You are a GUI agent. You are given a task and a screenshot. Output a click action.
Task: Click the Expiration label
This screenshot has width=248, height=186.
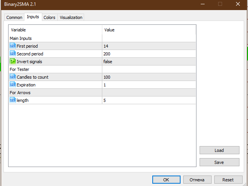coord(26,85)
